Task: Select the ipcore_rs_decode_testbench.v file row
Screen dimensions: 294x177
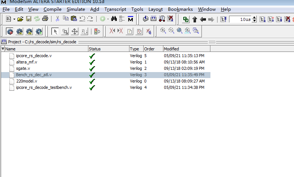Action: 106,87
